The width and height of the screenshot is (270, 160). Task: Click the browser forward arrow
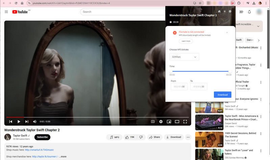pyautogui.click(x=10, y=3)
